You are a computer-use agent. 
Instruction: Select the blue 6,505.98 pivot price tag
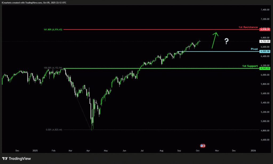pos(264,51)
